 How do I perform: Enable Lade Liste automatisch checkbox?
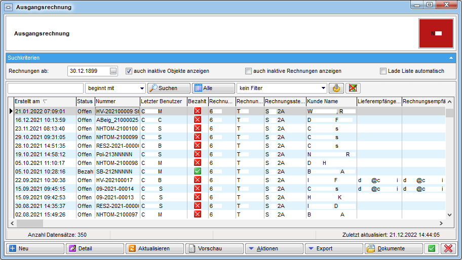pos(383,71)
